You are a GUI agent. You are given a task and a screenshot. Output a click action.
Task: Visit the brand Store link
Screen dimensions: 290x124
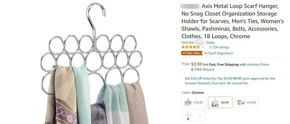(x=198, y=42)
